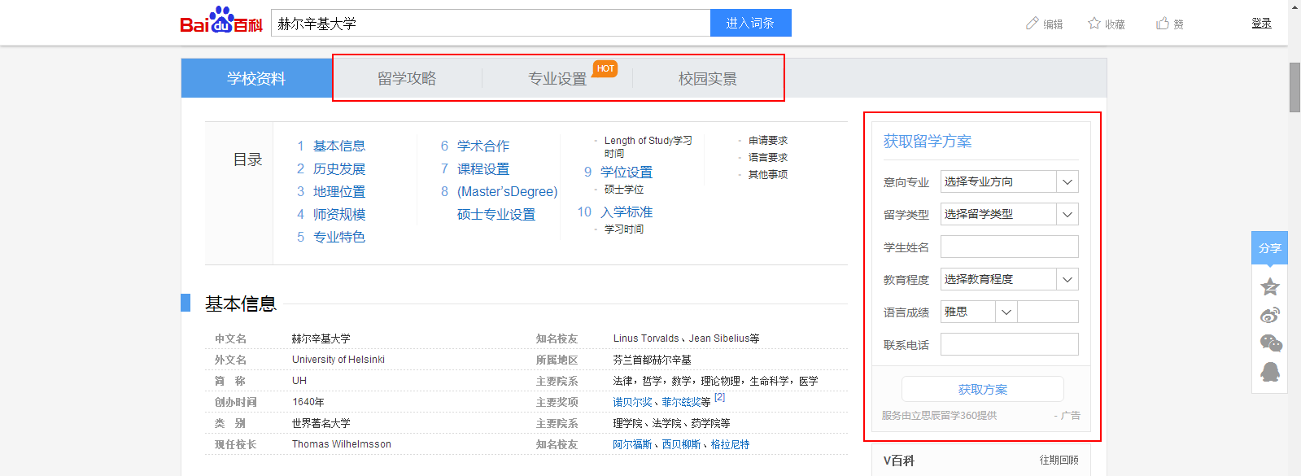
Task: Open the 其他事项 subsection link
Action: 768,175
